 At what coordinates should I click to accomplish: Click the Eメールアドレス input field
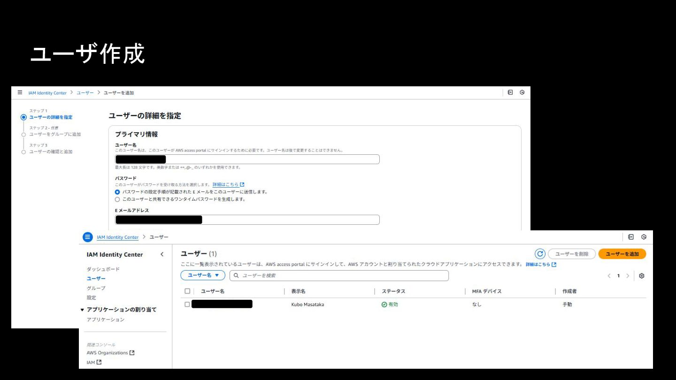pyautogui.click(x=247, y=220)
